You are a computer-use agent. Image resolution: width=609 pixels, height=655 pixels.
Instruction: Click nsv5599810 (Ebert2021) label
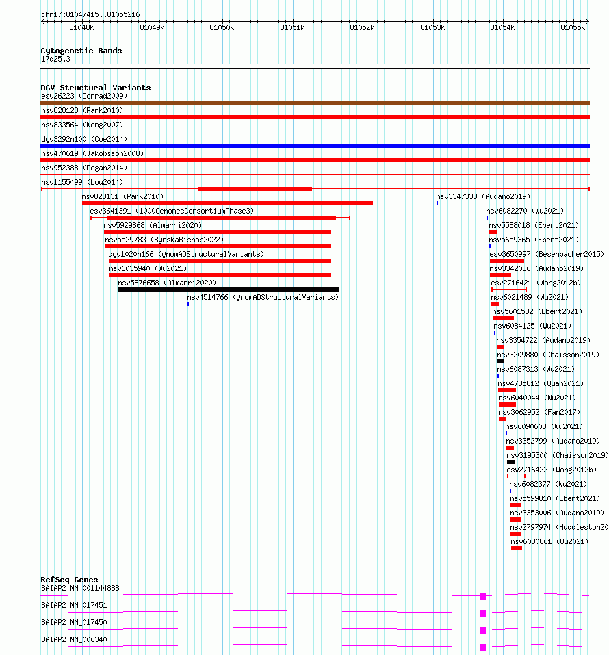(555, 498)
